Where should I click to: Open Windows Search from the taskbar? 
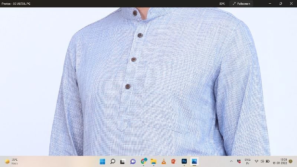tap(112, 161)
